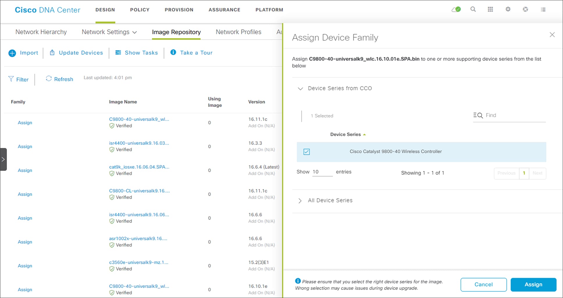Open the settings gear icon
Viewport: 563px width, 298px height.
(508, 9)
